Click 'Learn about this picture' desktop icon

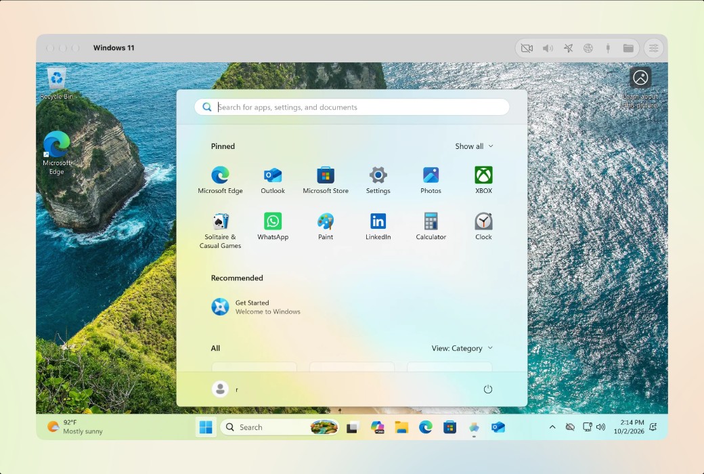coord(640,88)
